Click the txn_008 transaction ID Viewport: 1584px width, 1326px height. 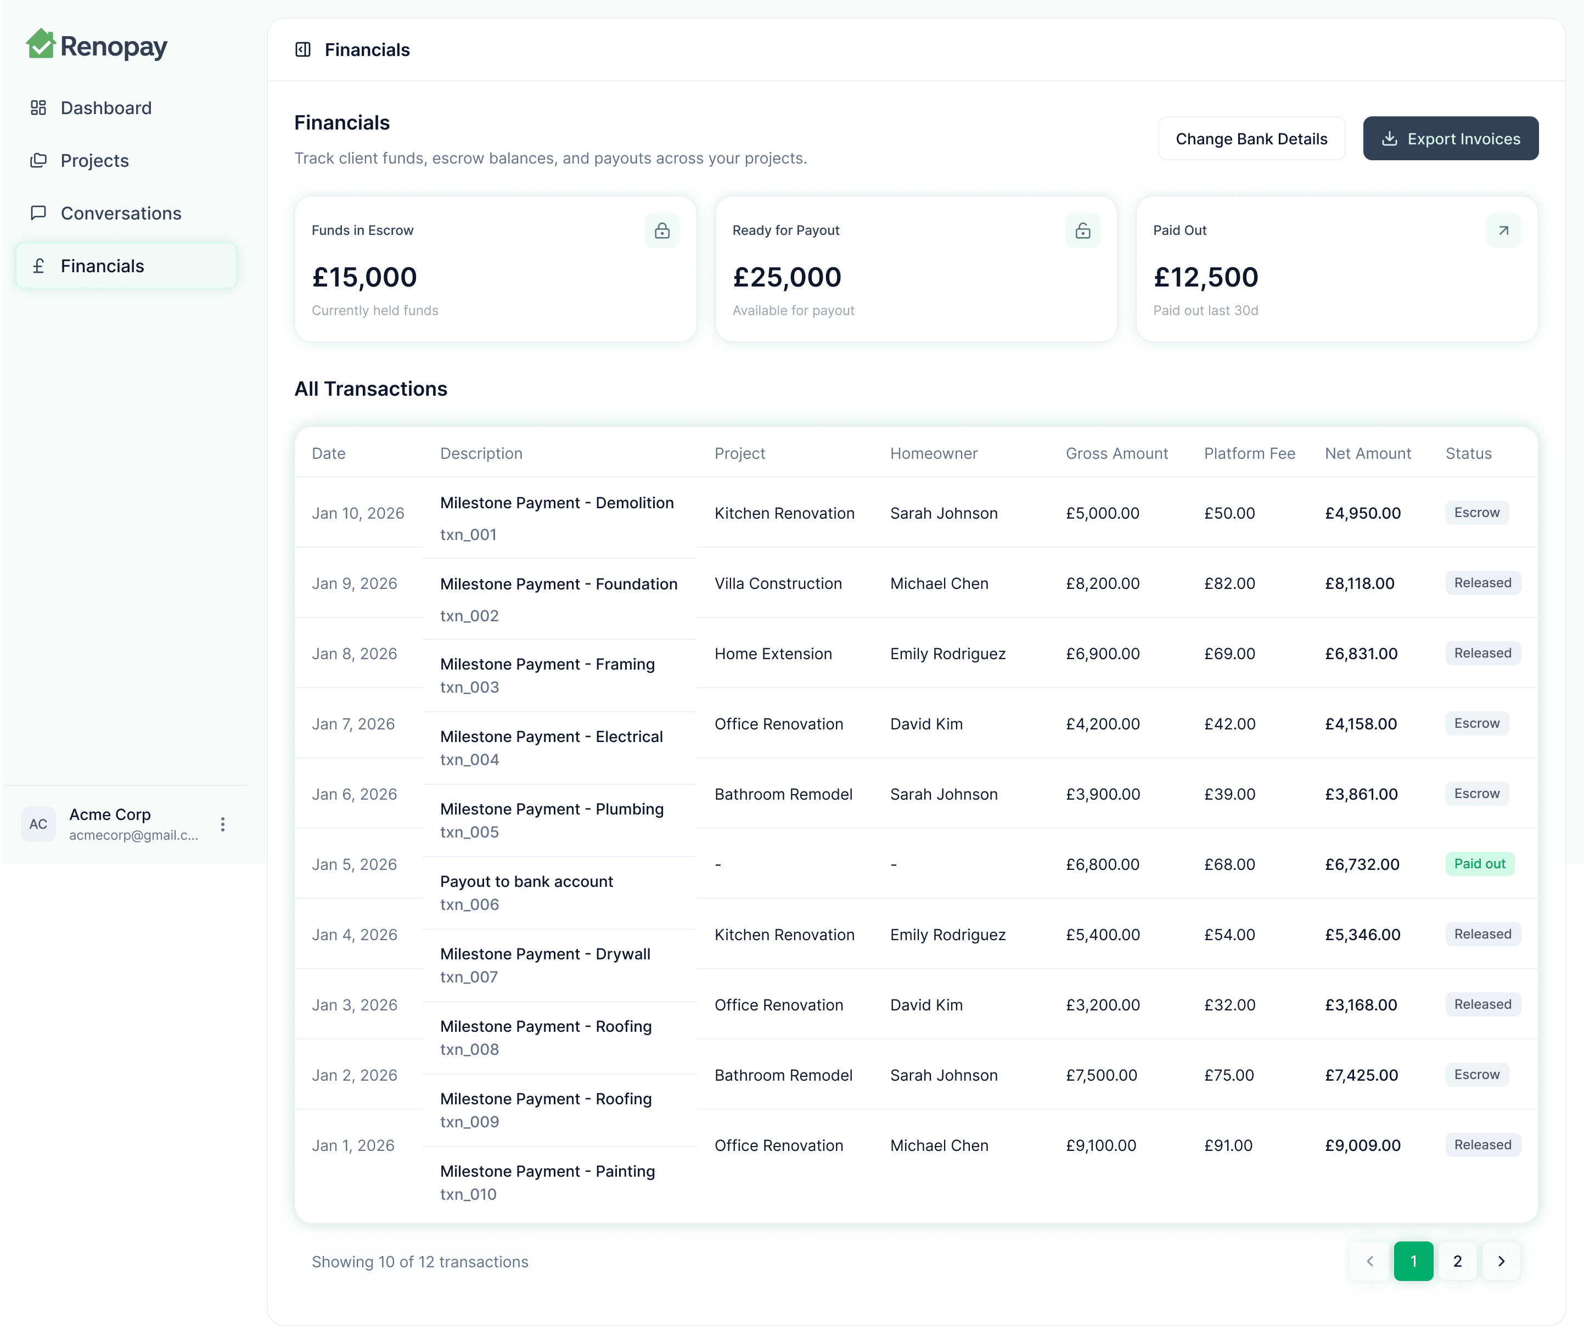[x=470, y=1050]
